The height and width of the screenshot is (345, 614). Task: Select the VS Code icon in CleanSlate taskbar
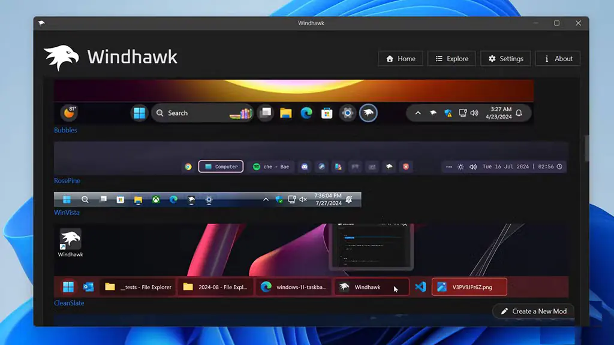point(420,287)
